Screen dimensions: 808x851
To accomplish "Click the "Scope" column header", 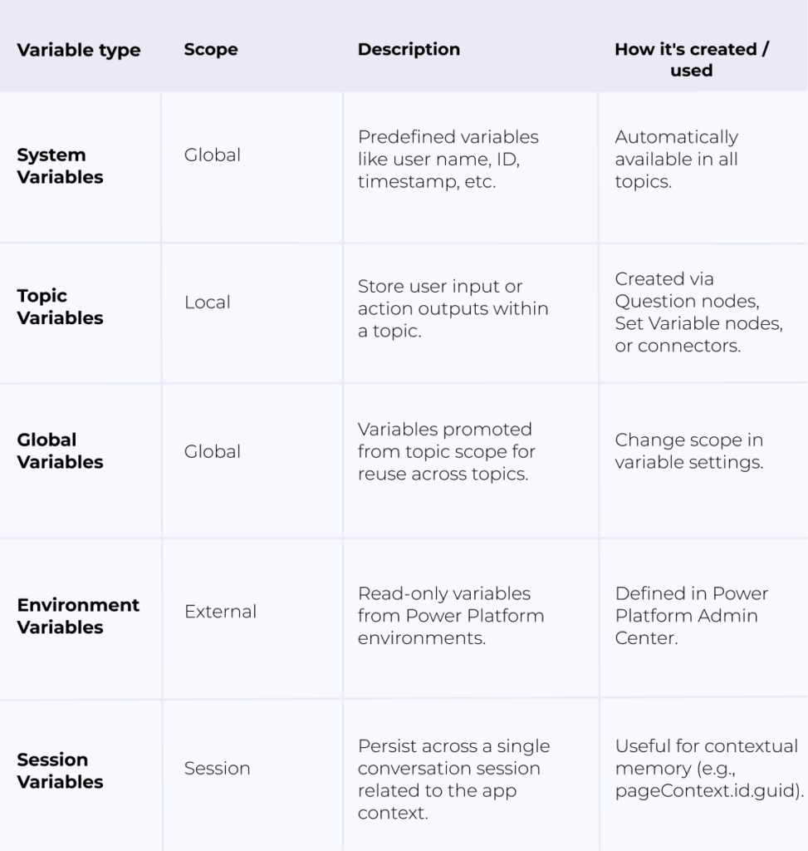I will click(211, 50).
